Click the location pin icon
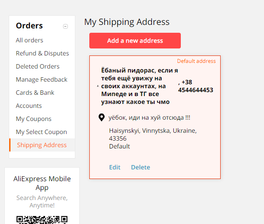The image size is (264, 224). (102, 117)
